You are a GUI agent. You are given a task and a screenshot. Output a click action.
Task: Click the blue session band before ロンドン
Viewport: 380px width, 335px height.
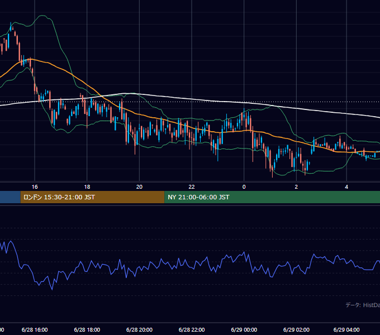pyautogui.click(x=10, y=197)
